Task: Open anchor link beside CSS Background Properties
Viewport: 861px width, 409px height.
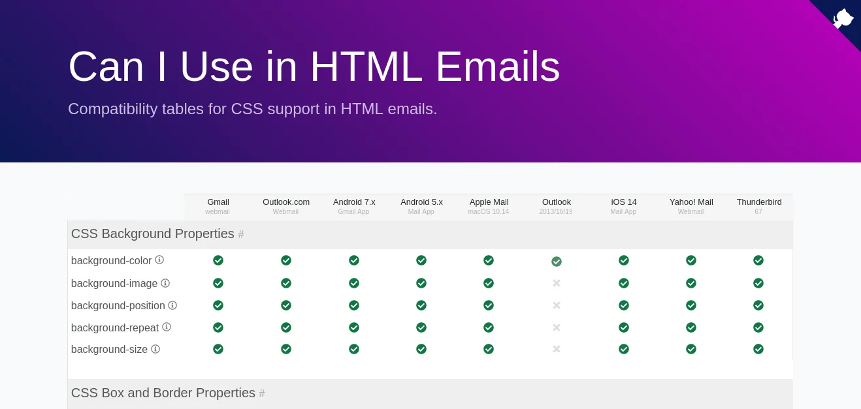Action: (241, 234)
